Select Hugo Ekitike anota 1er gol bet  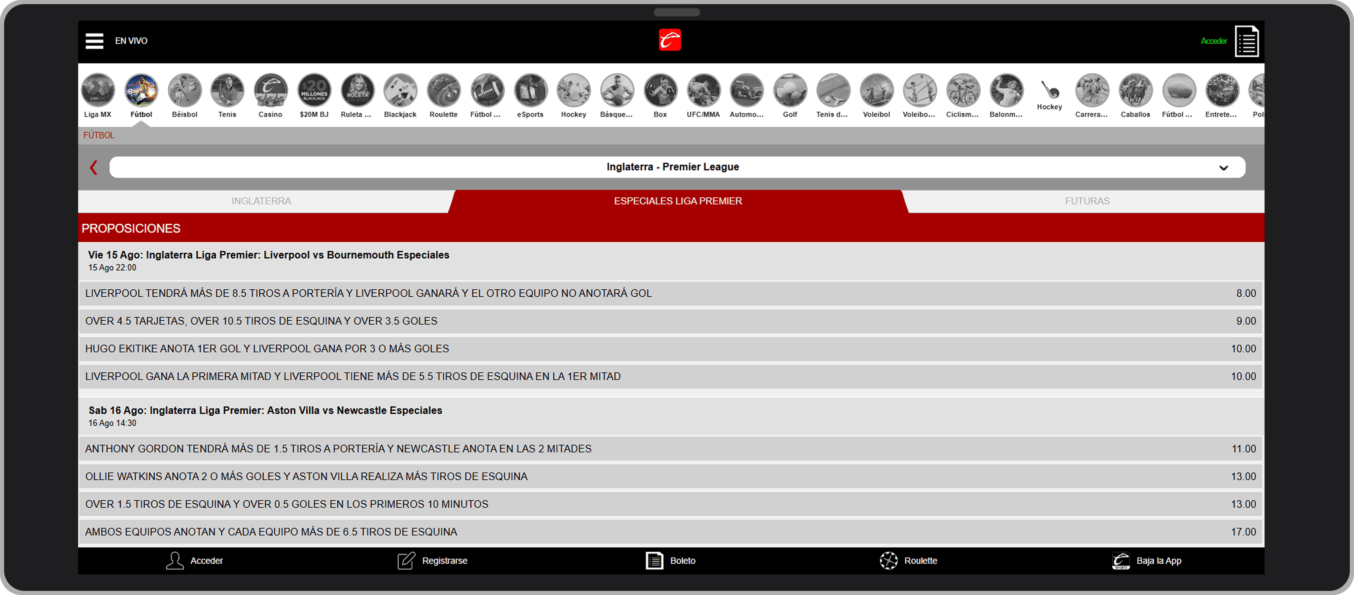coord(671,349)
